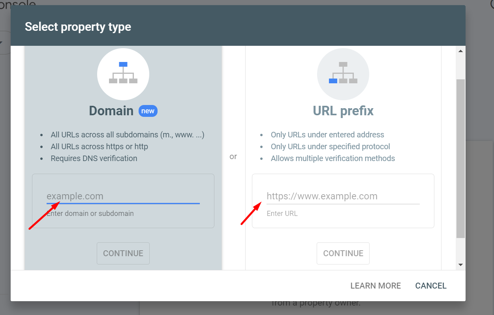Focus the example.com domain input field
This screenshot has height=315, width=494.
click(123, 196)
